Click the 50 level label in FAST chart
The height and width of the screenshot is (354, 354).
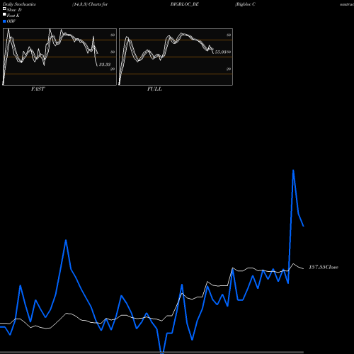click(x=113, y=52)
